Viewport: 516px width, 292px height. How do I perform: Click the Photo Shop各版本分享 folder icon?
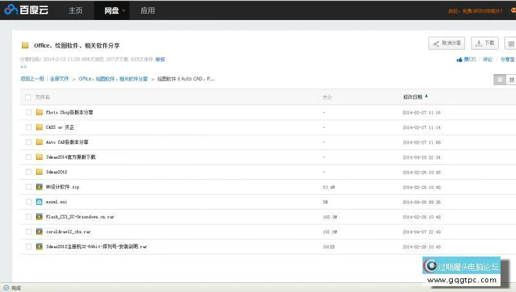39,112
